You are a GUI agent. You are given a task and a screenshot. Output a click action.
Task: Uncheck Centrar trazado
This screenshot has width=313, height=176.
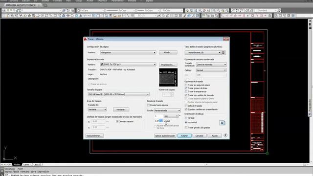117,121
